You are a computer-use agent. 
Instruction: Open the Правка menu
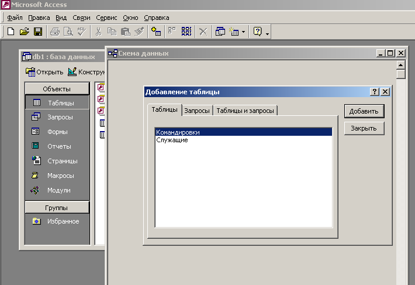tap(39, 18)
